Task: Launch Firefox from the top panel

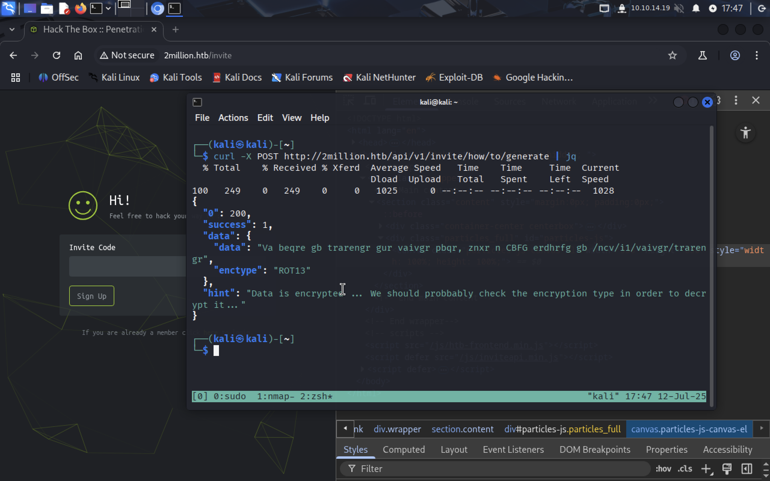Action: click(81, 8)
